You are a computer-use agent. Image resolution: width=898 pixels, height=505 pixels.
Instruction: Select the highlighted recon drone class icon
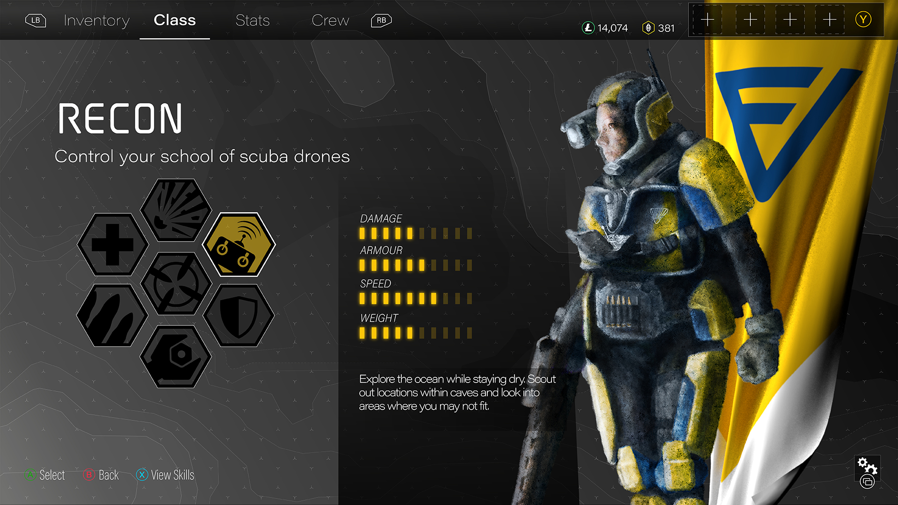[x=239, y=245]
